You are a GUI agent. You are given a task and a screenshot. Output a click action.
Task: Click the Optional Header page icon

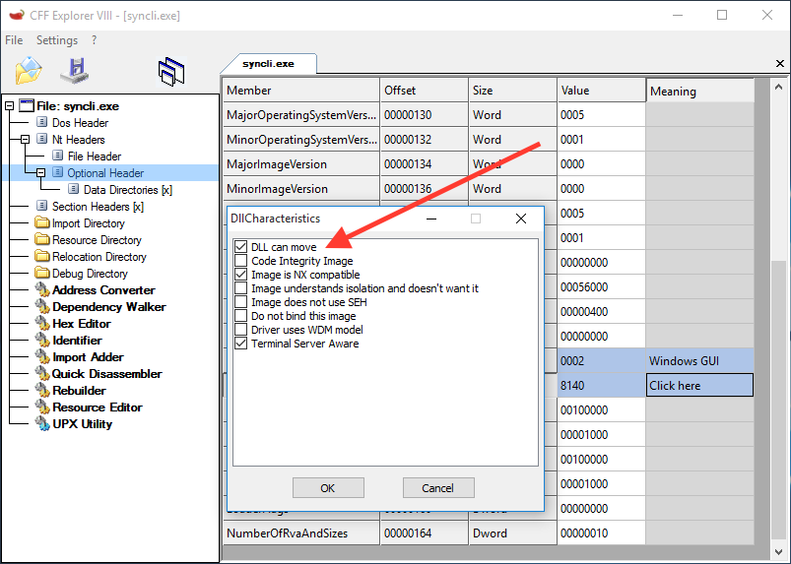[58, 172]
